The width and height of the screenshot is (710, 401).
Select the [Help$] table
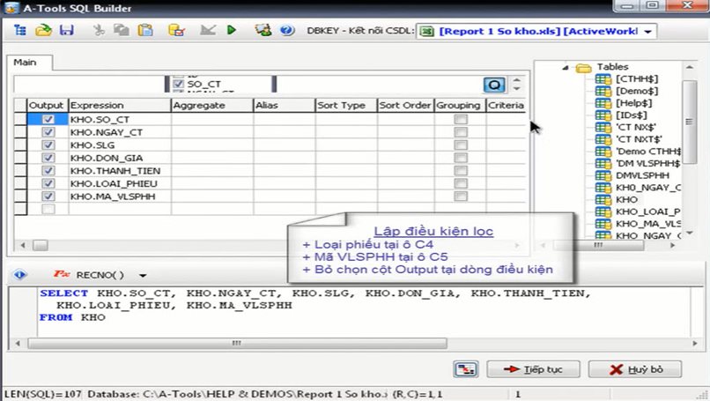tap(634, 103)
